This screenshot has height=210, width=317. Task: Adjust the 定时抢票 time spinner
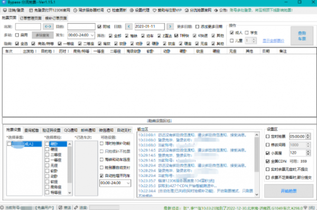click(x=308, y=136)
